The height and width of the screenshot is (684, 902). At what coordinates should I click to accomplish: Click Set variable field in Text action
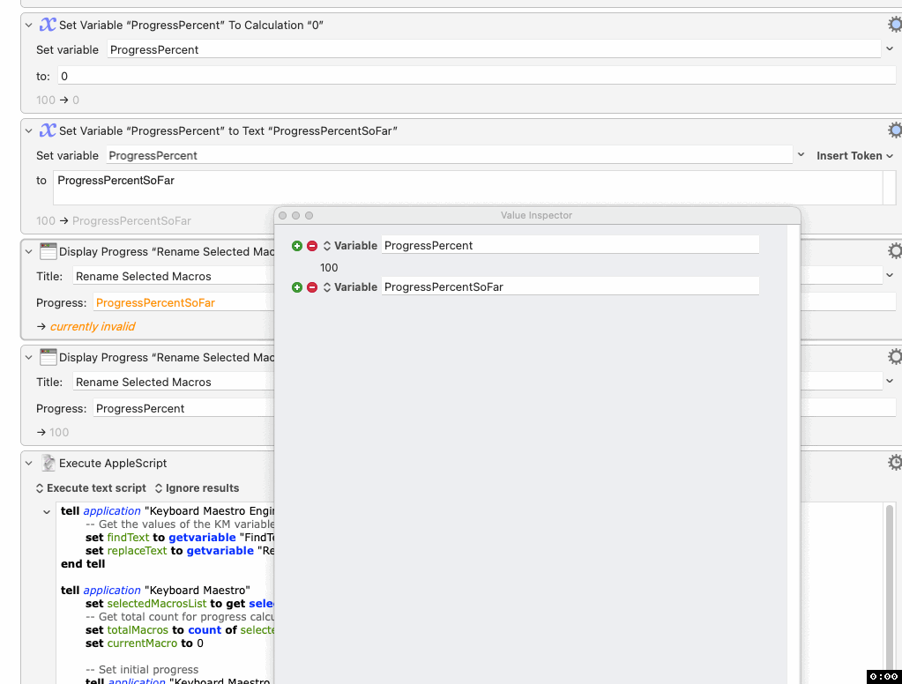coord(450,155)
